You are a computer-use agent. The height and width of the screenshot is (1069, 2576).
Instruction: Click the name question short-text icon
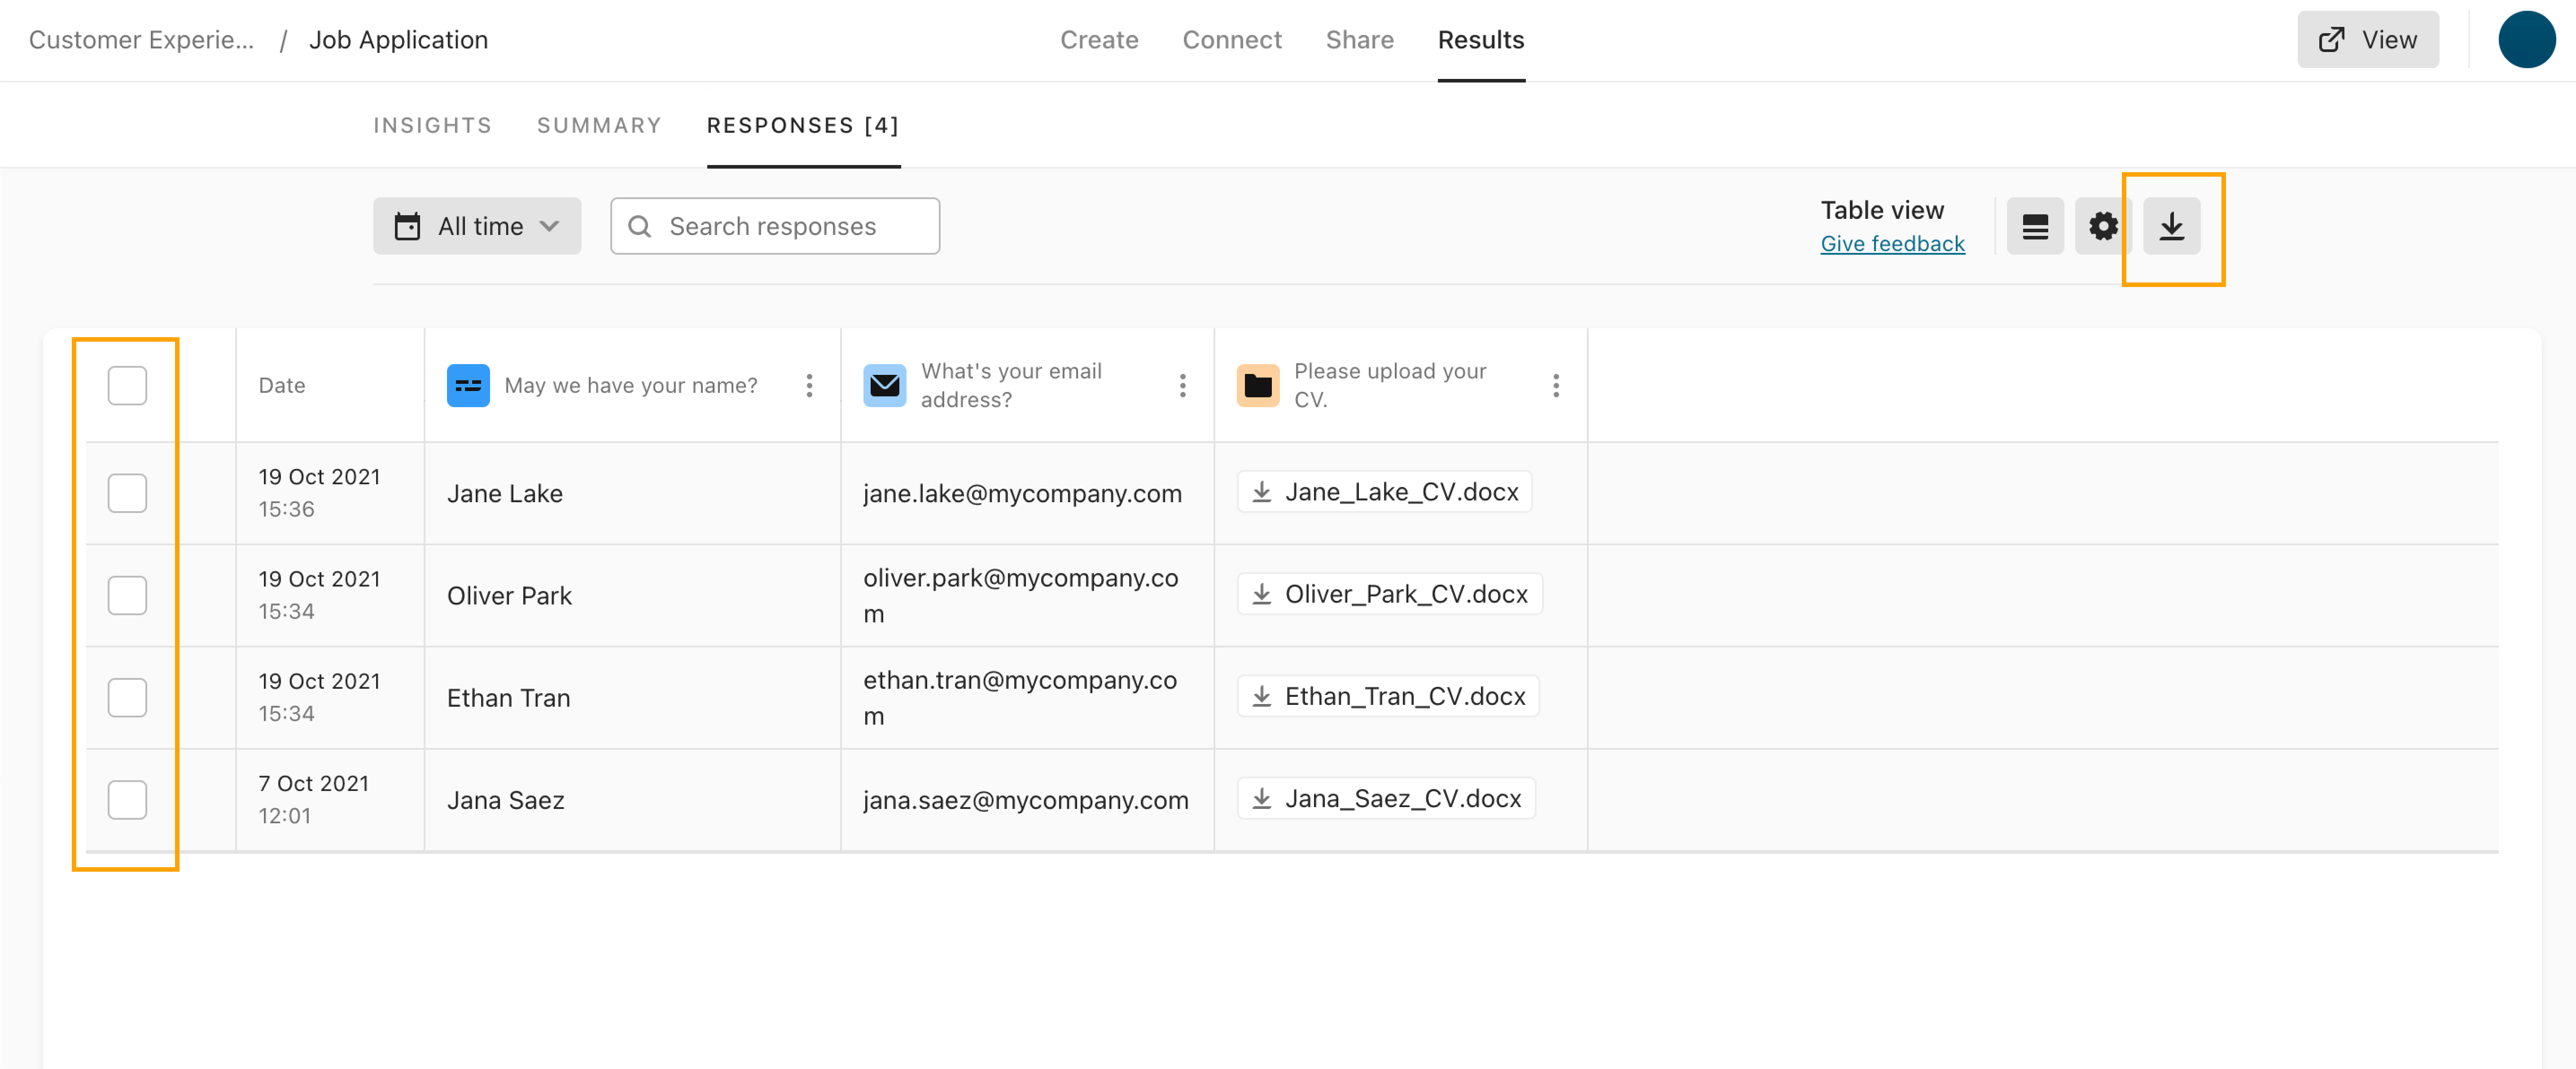point(468,386)
